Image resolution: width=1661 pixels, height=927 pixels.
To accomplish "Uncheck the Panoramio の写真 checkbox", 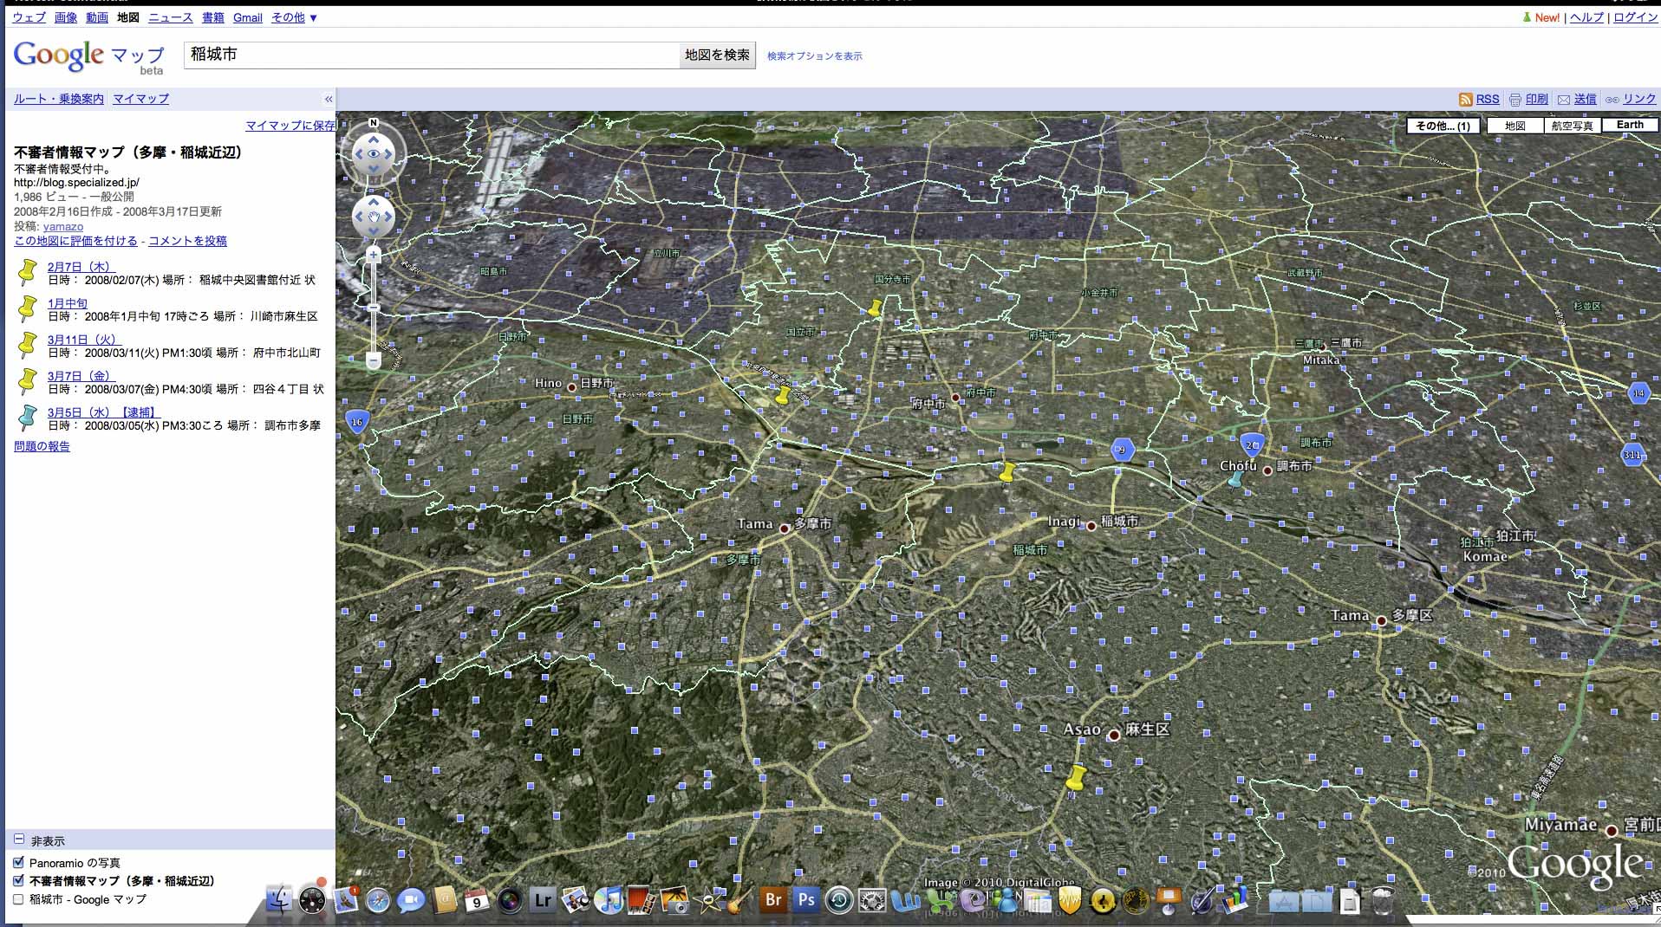I will (x=18, y=863).
